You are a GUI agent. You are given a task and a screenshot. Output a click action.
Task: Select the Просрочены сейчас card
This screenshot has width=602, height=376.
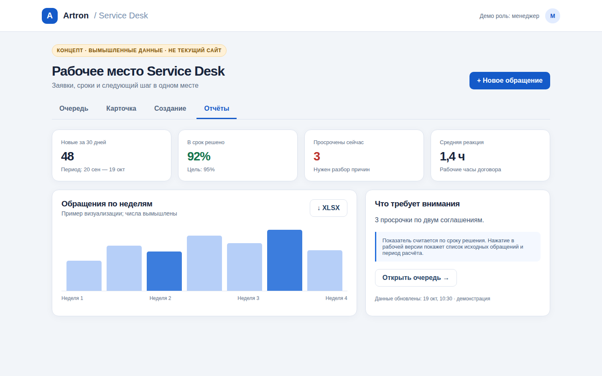click(x=364, y=155)
